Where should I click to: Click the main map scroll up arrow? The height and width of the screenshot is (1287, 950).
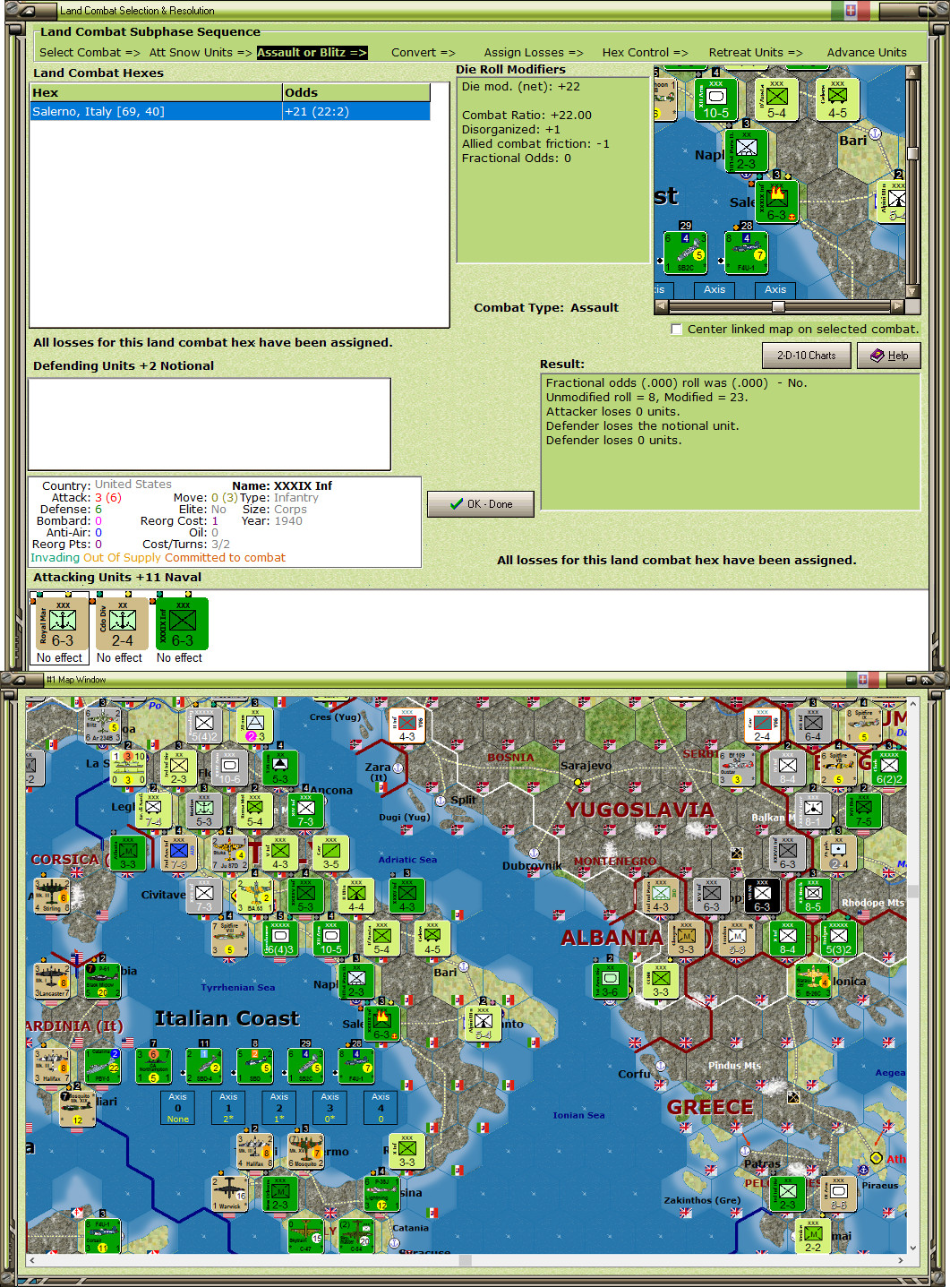[912, 704]
